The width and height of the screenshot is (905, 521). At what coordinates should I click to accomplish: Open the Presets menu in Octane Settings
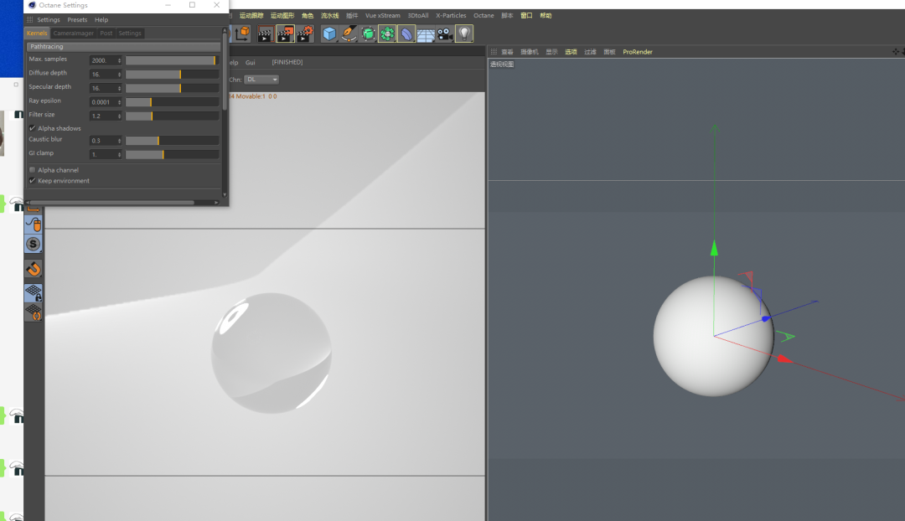[77, 19]
